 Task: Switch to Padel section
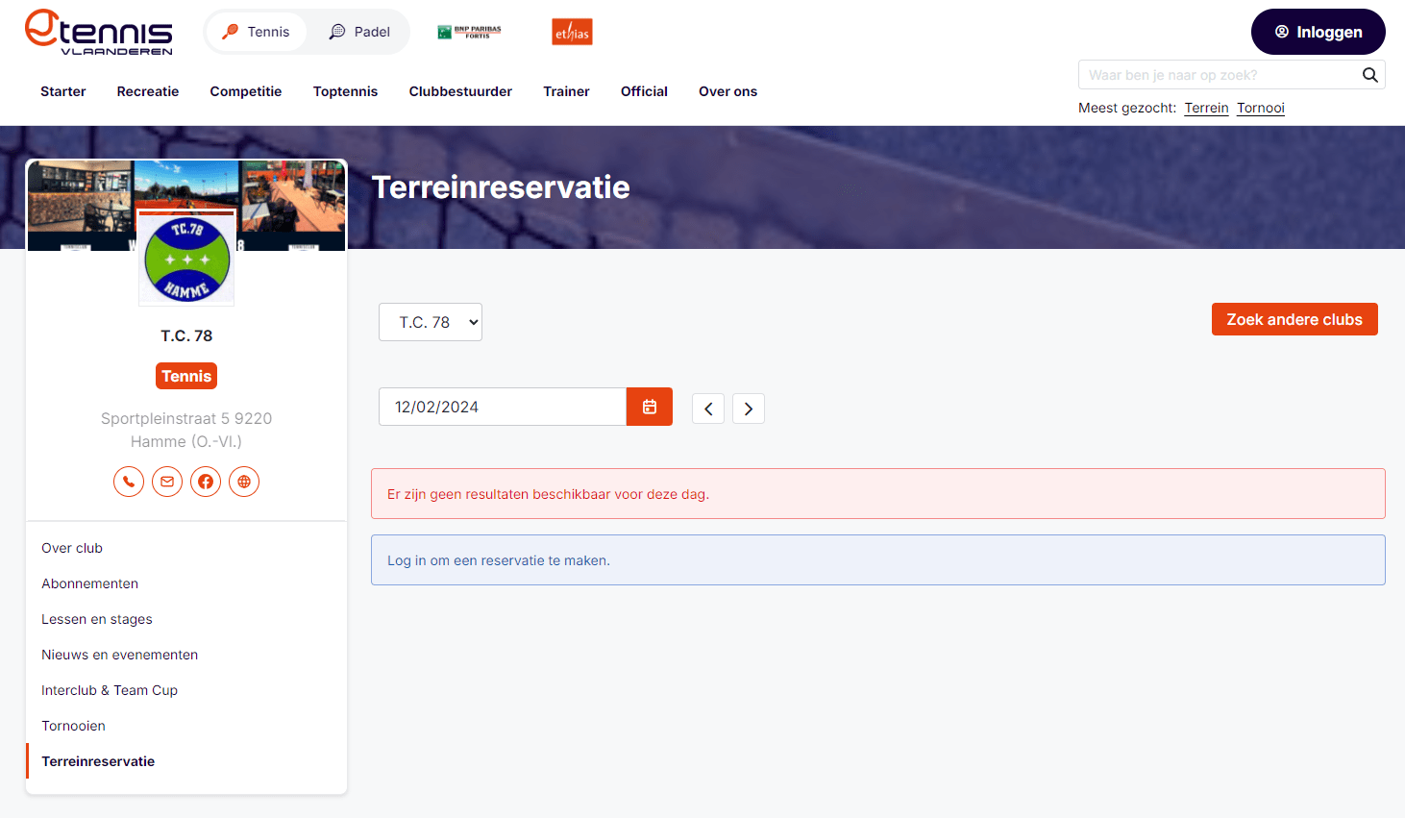(x=359, y=32)
